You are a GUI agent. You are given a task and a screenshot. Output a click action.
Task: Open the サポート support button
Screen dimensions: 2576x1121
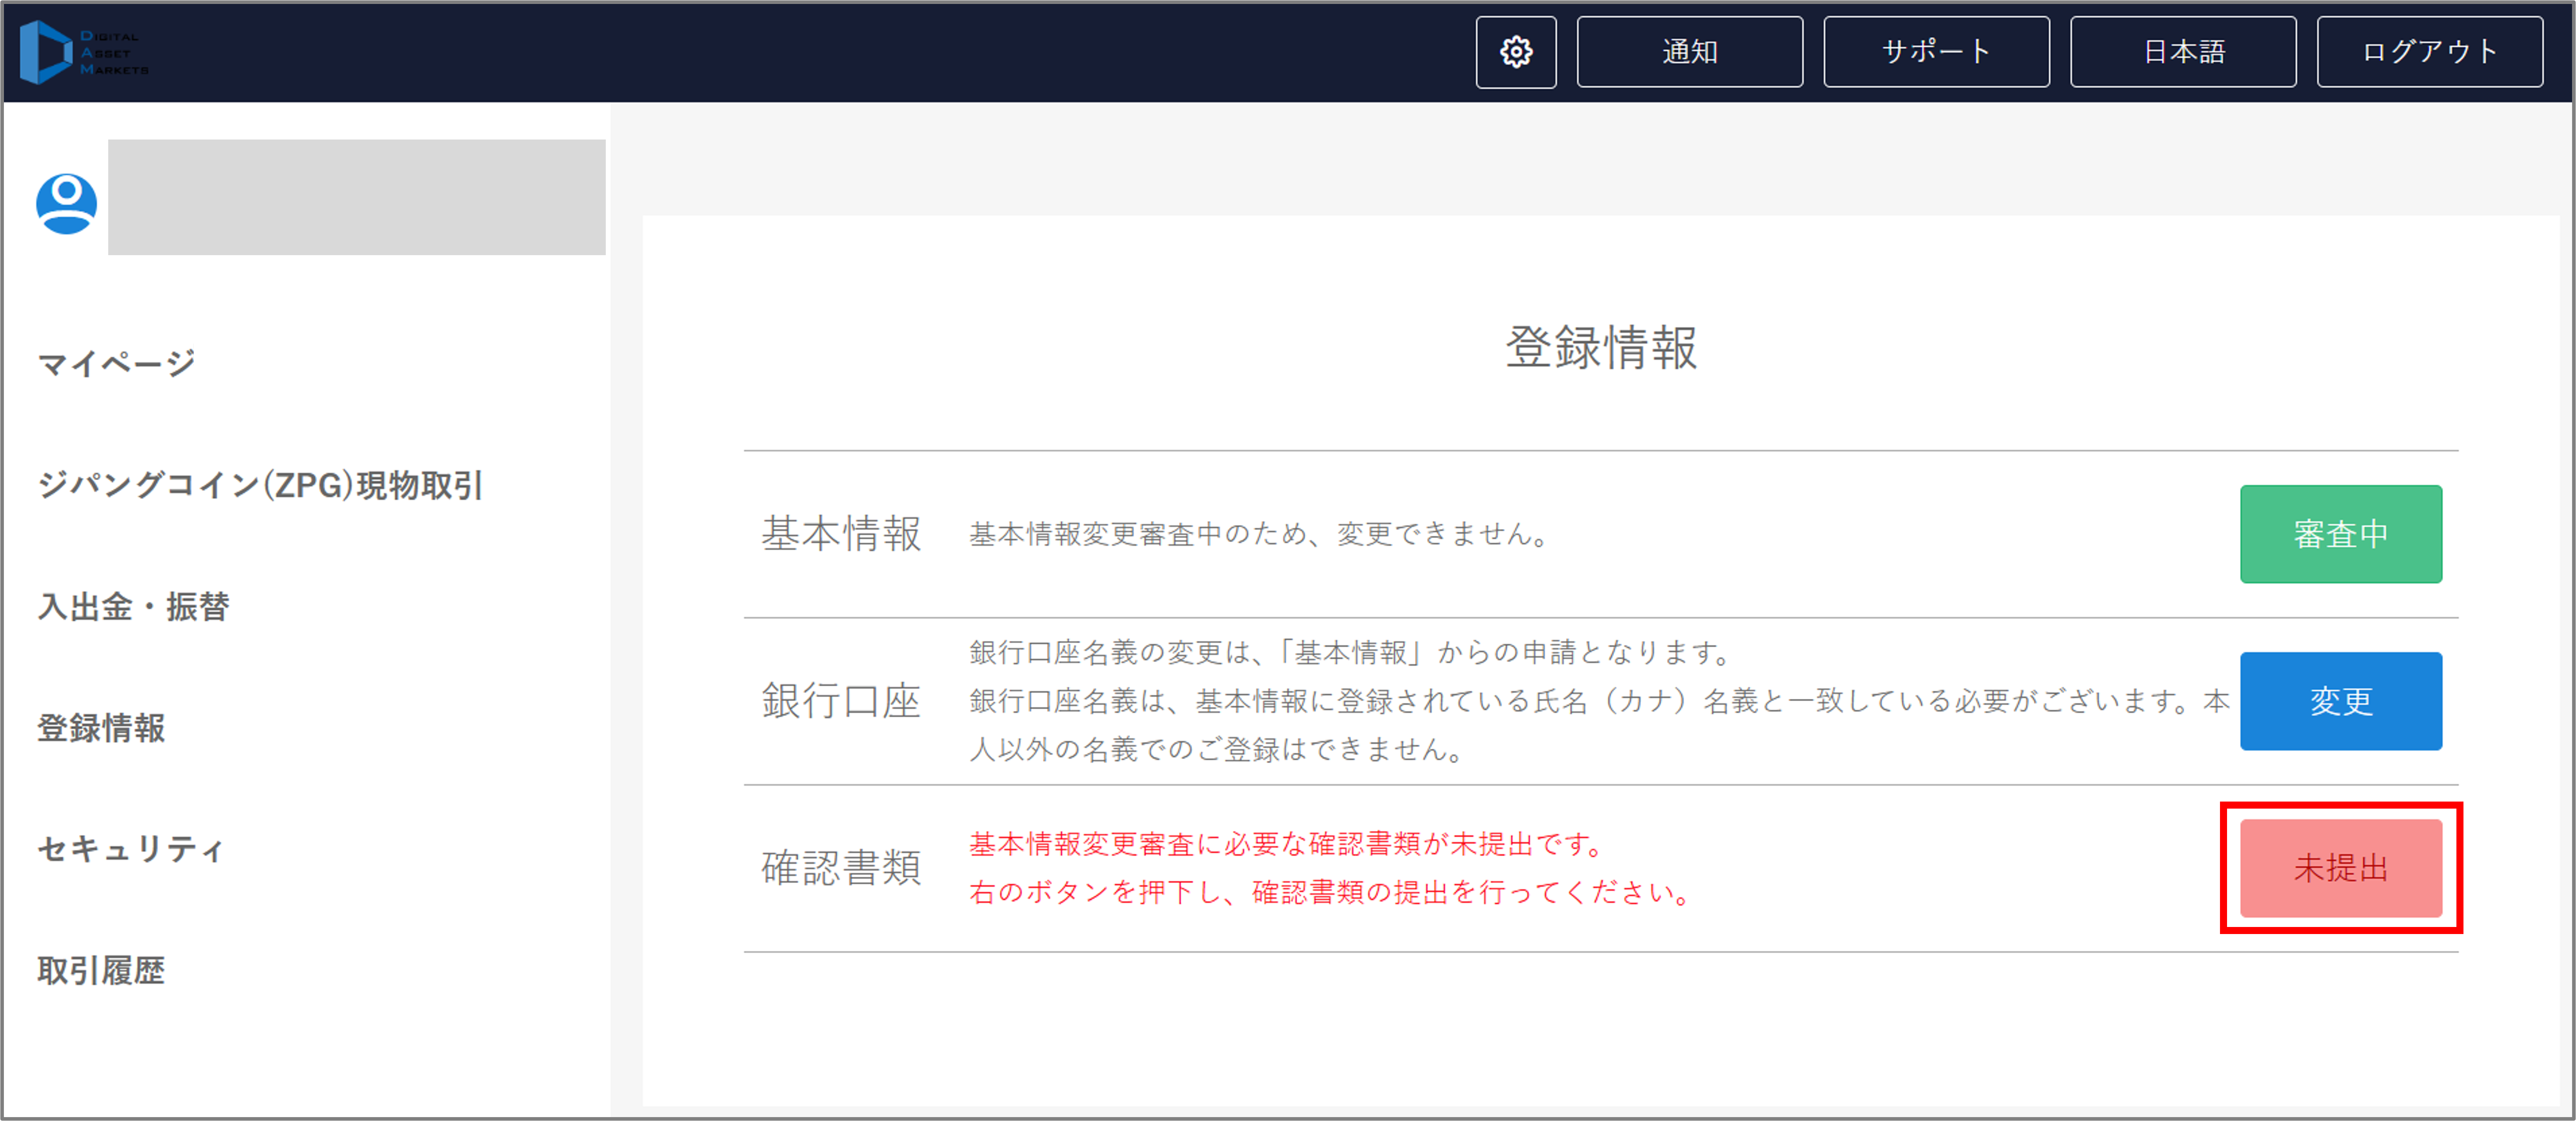pos(1936,52)
